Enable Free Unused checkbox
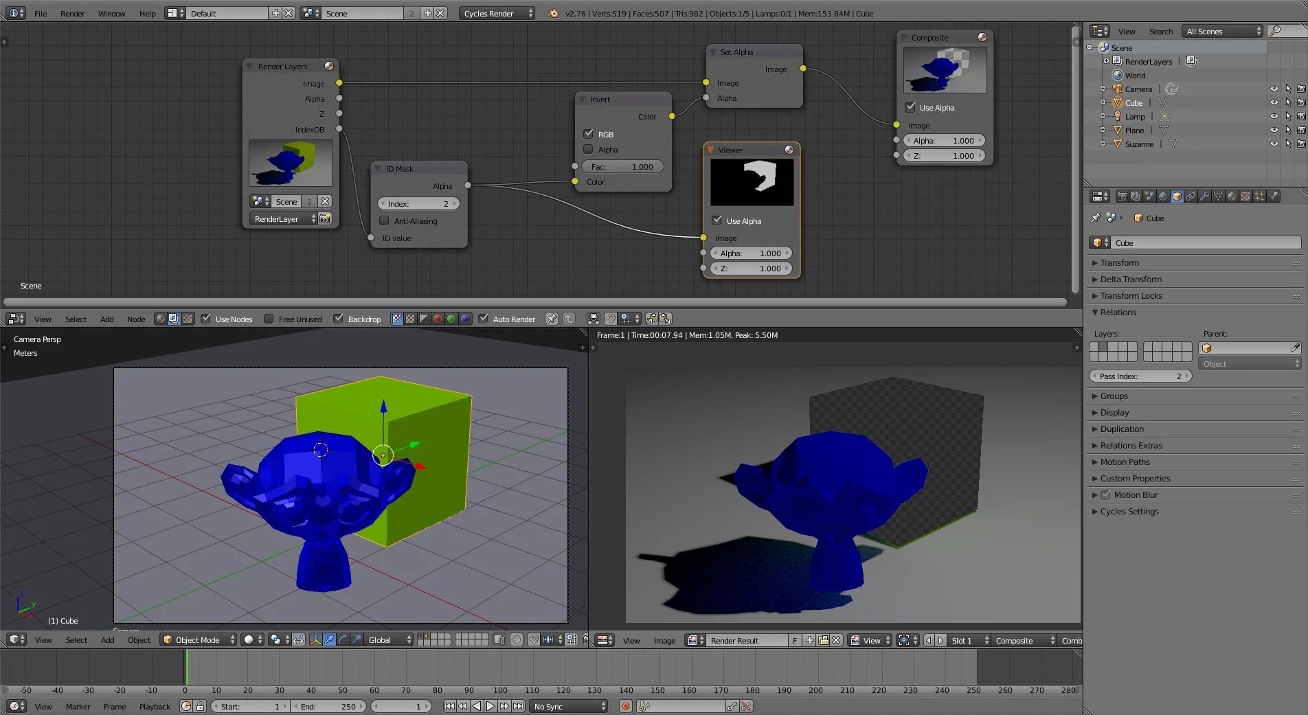 pos(269,319)
